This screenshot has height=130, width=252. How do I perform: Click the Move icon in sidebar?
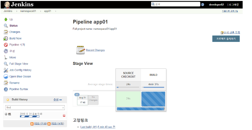[x=6, y=57]
